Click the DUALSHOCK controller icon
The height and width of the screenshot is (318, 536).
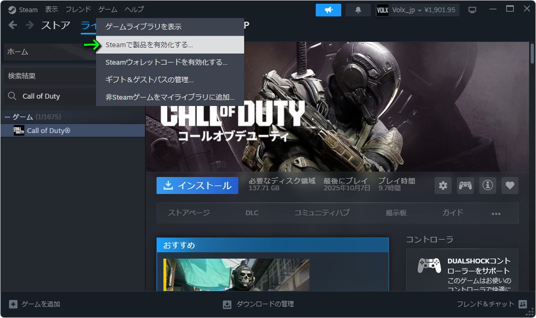[x=429, y=265]
